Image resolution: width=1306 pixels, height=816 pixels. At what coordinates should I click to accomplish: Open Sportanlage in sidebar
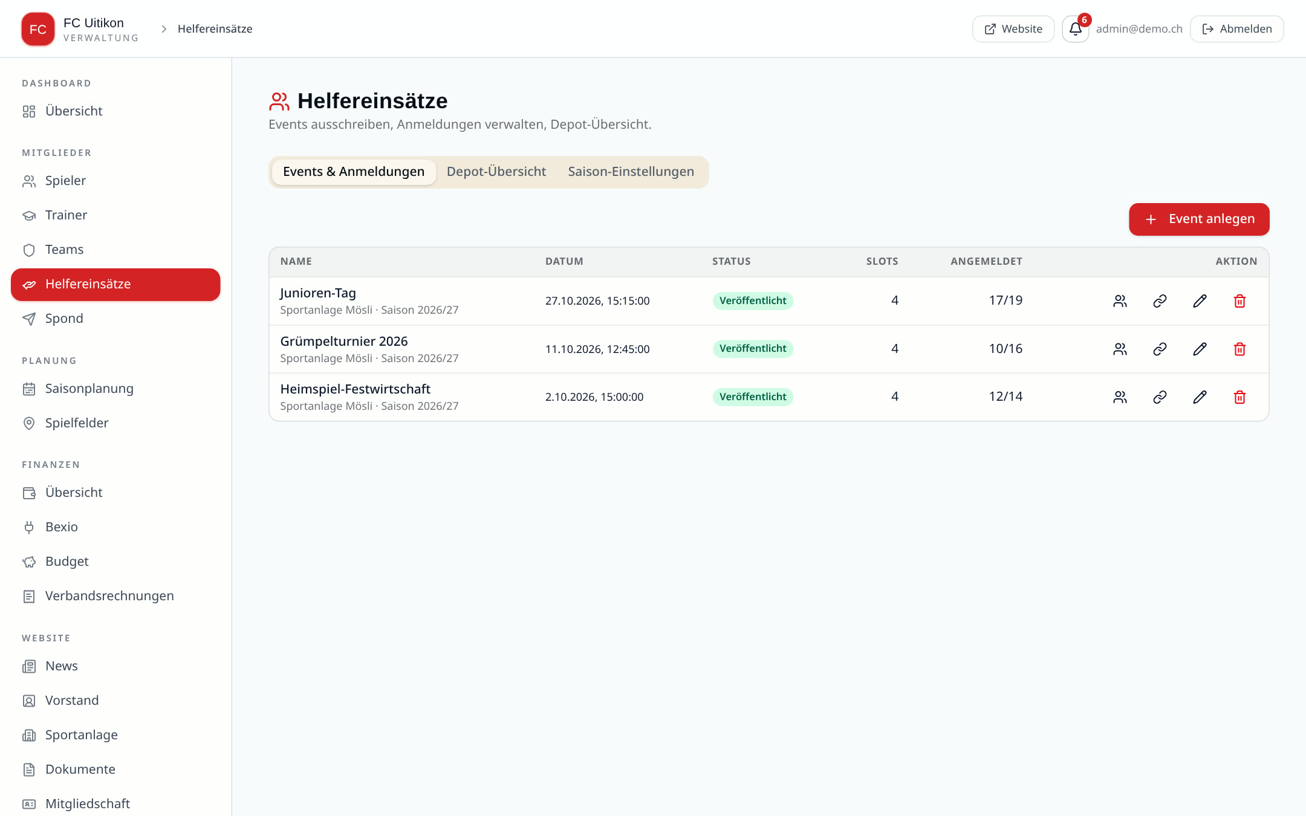tap(115, 735)
